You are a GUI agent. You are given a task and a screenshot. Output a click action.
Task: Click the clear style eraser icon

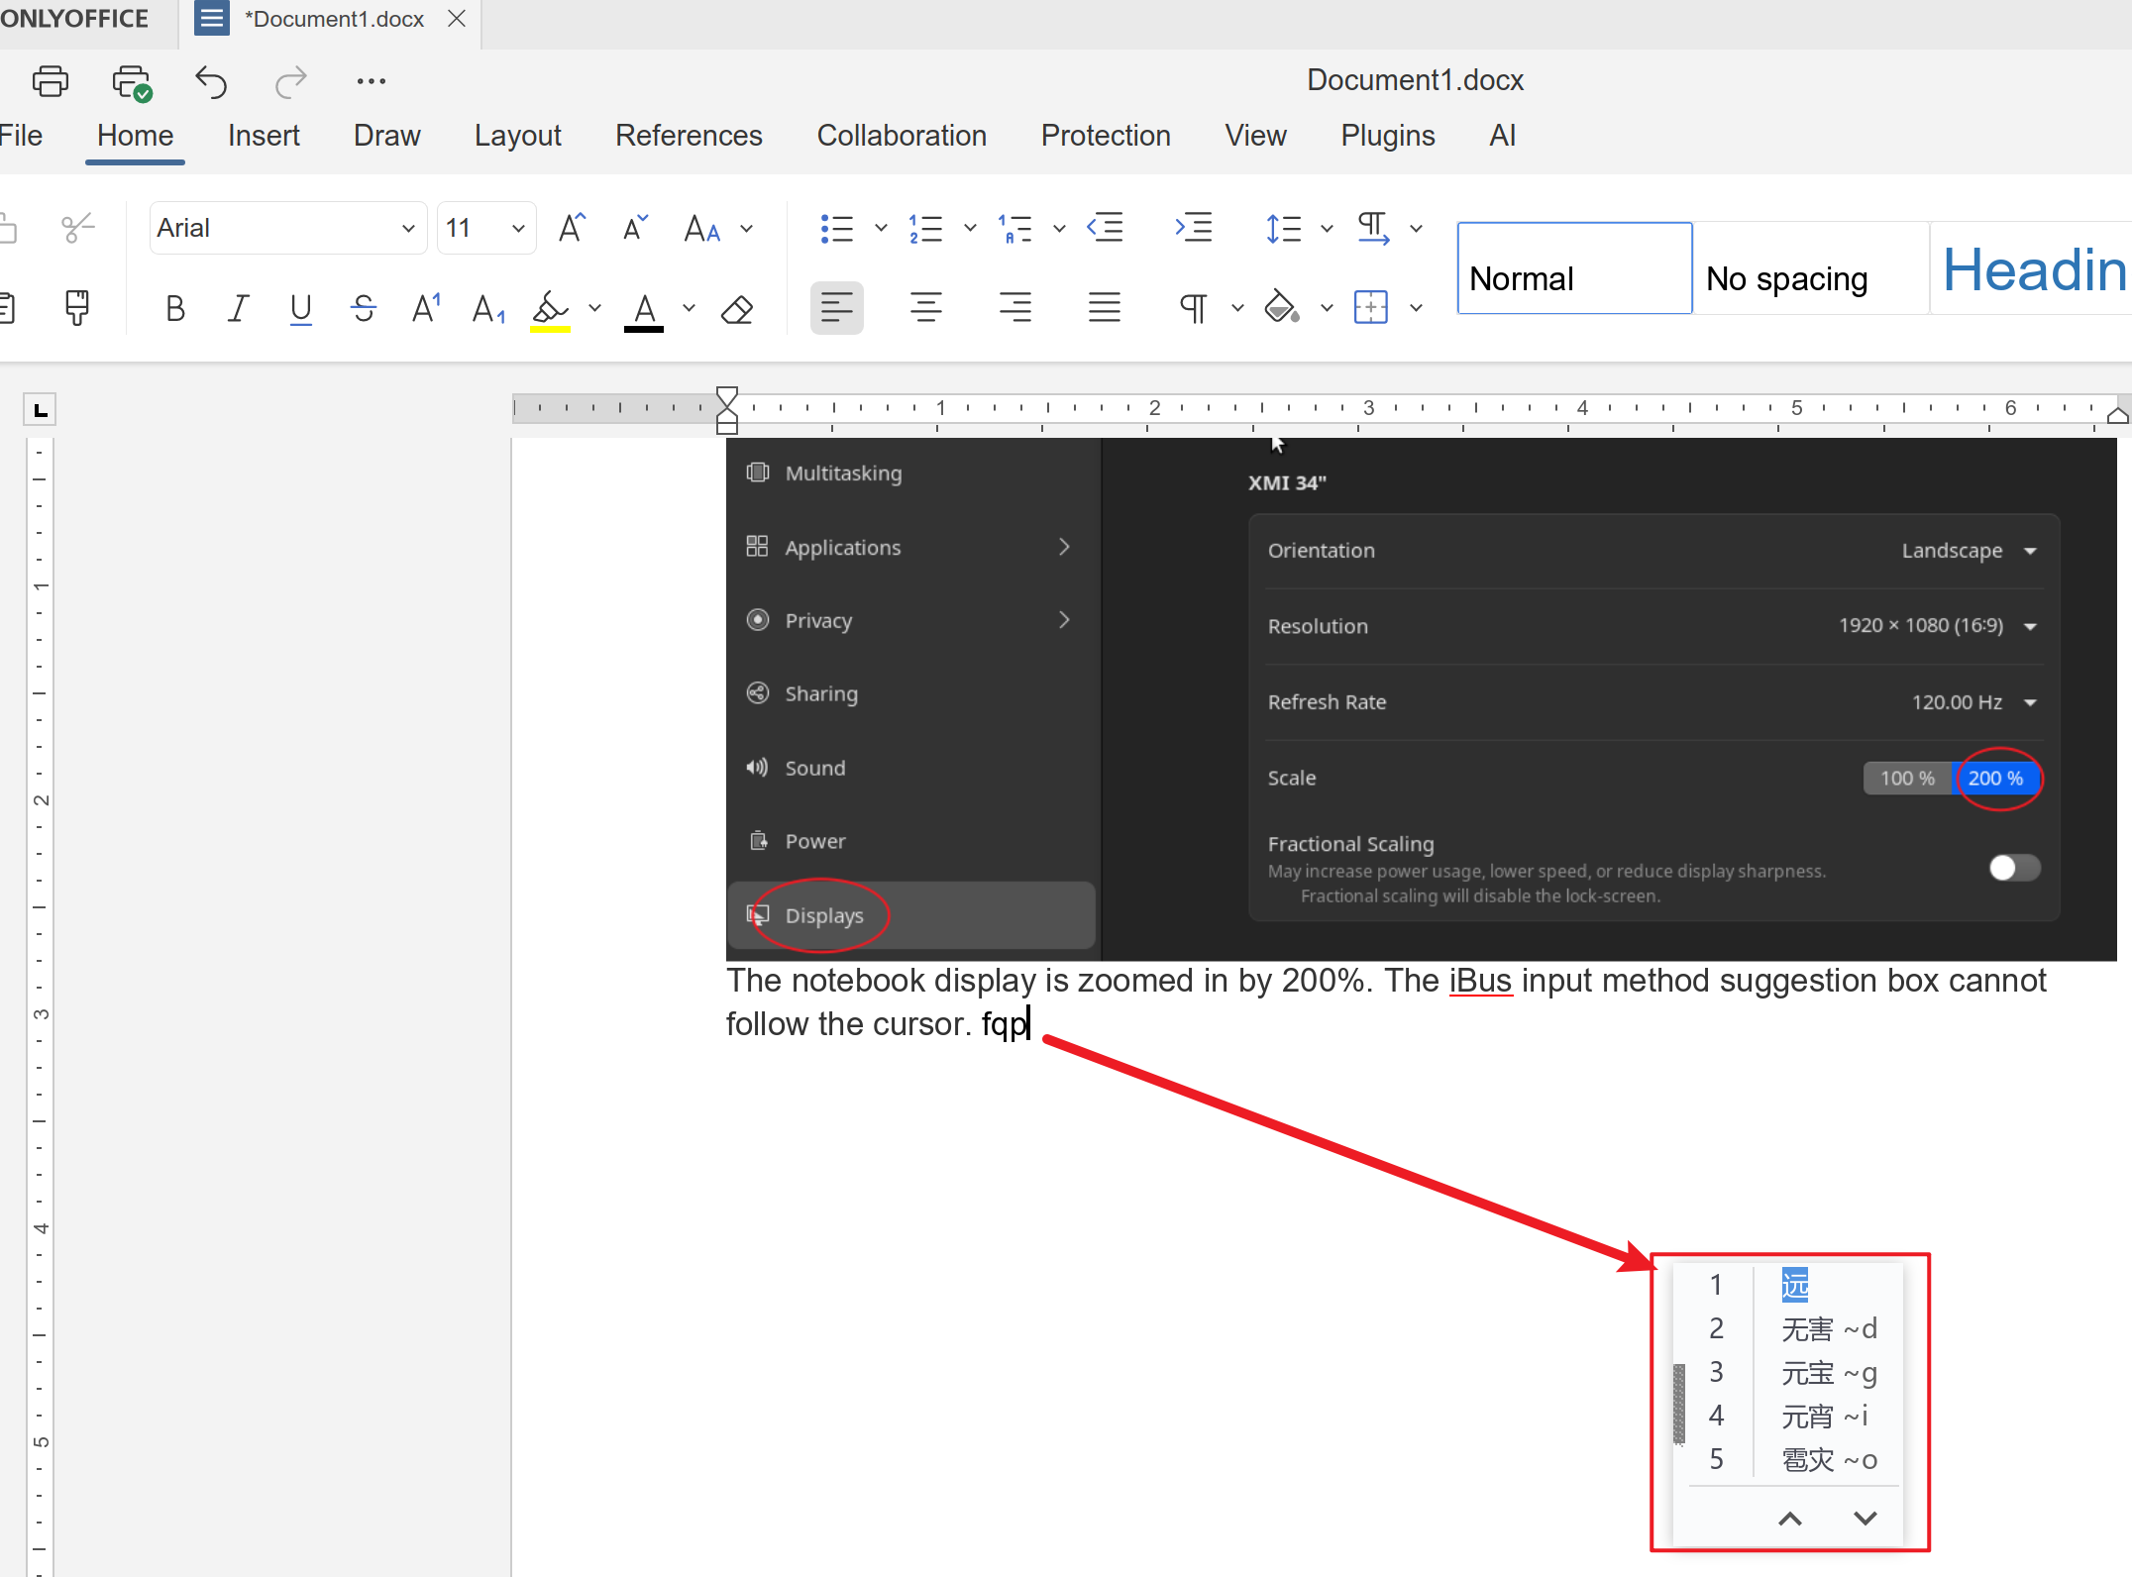(737, 309)
